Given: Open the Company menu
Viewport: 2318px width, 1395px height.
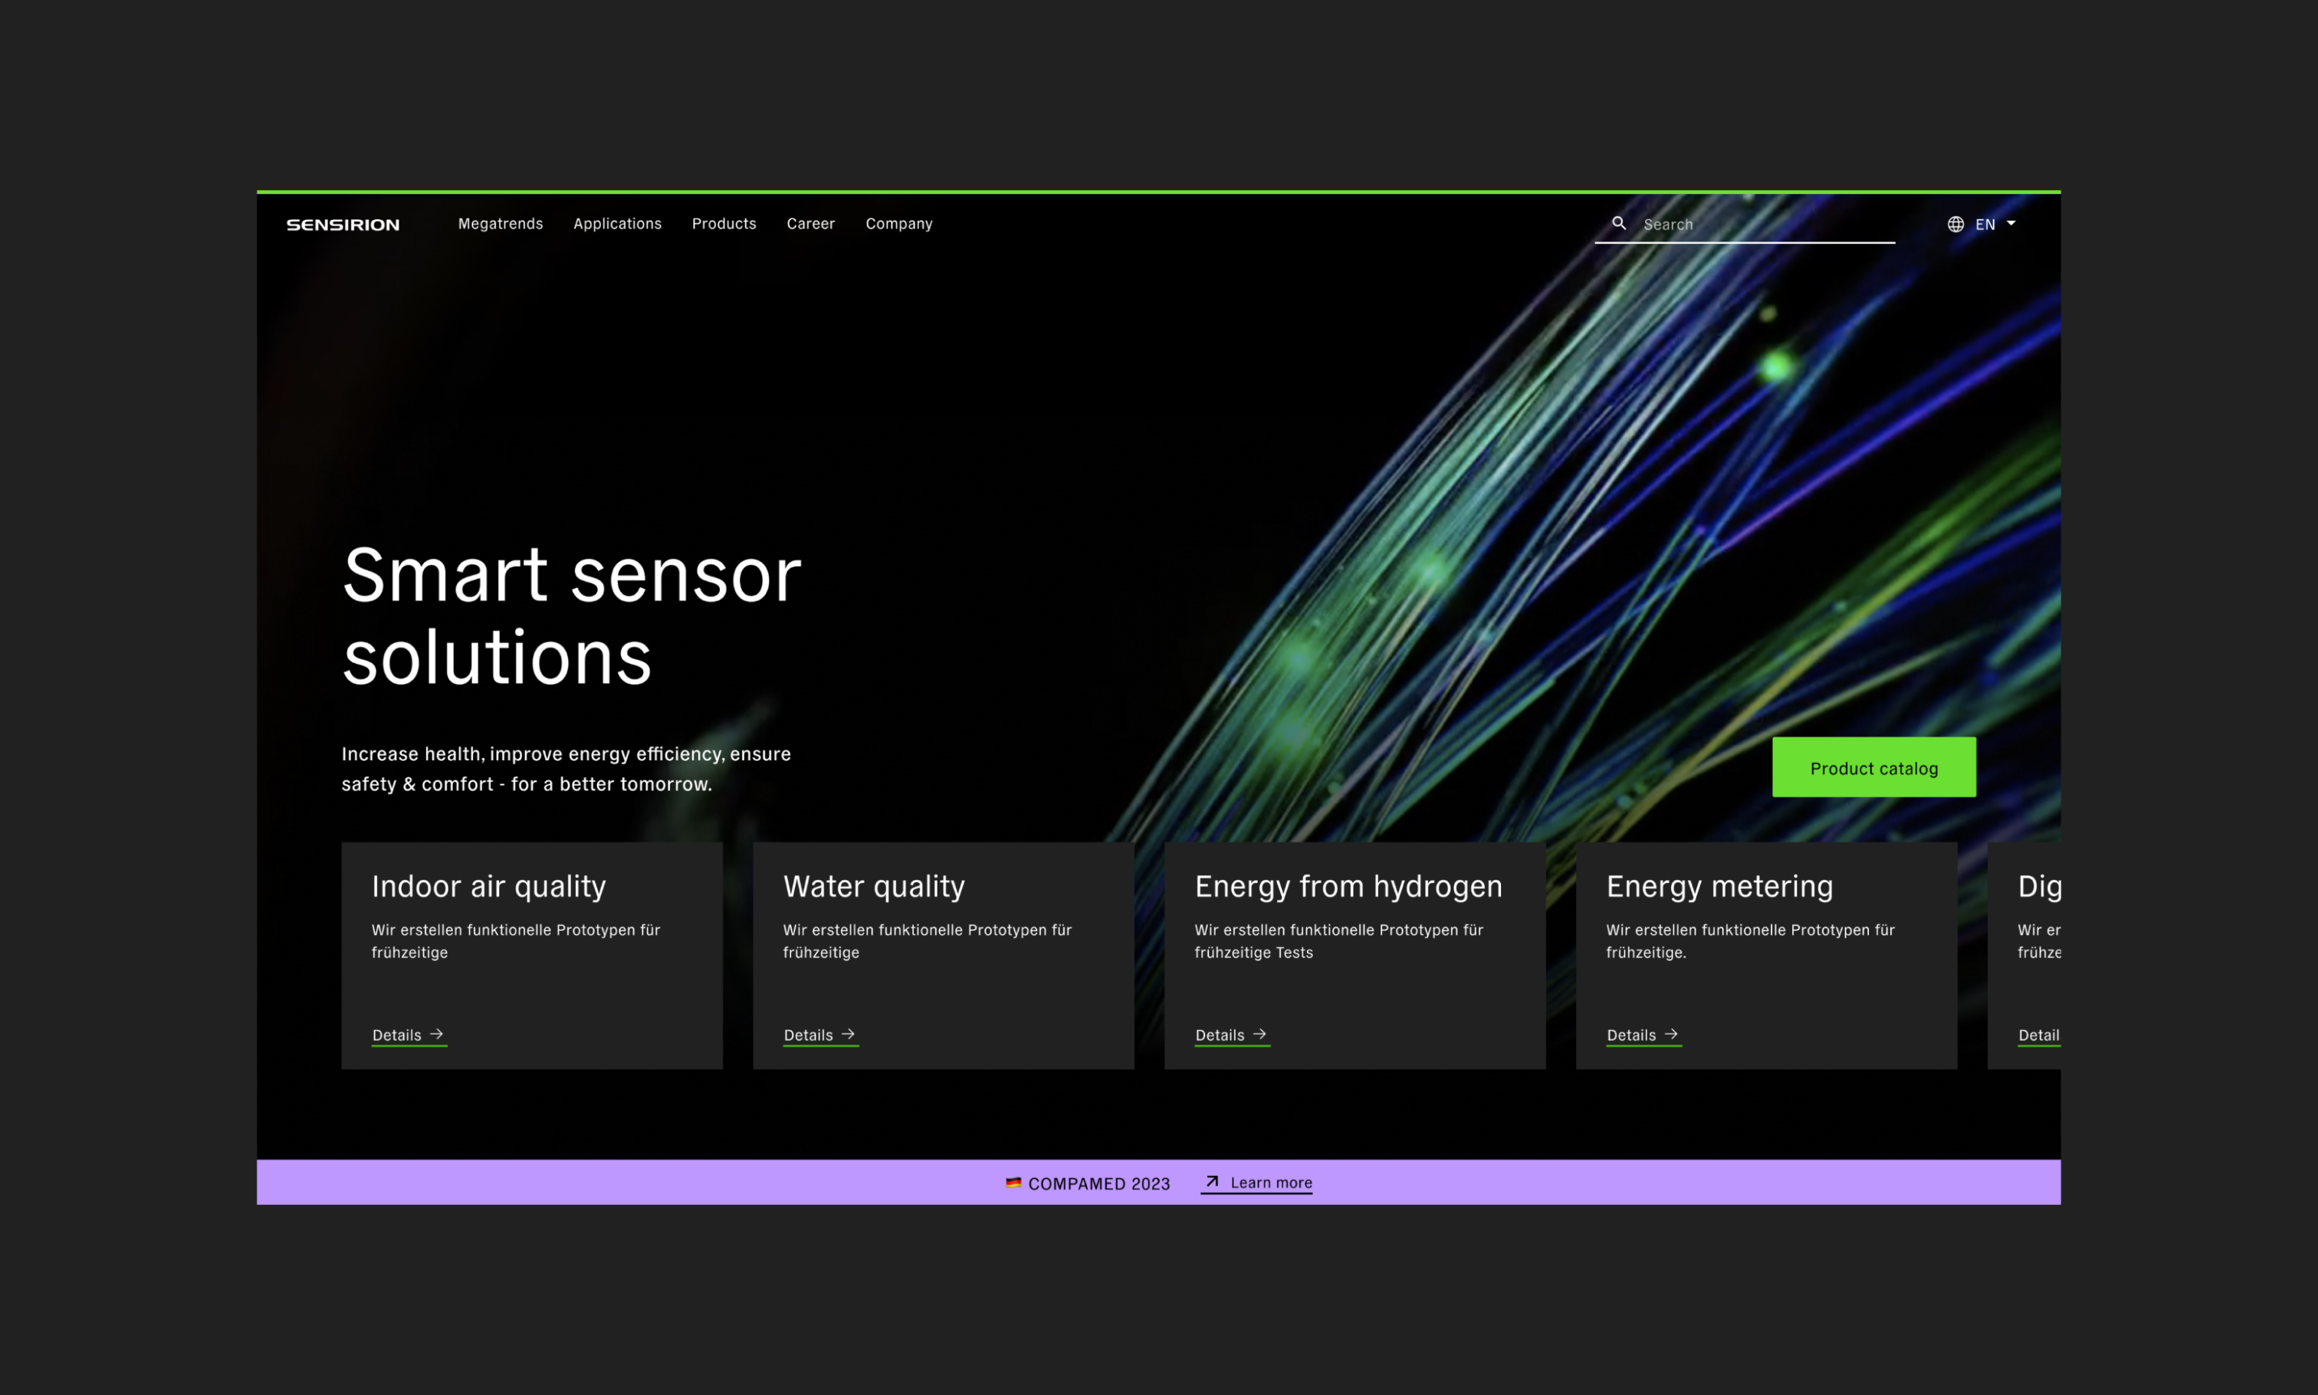Looking at the screenshot, I should (898, 224).
